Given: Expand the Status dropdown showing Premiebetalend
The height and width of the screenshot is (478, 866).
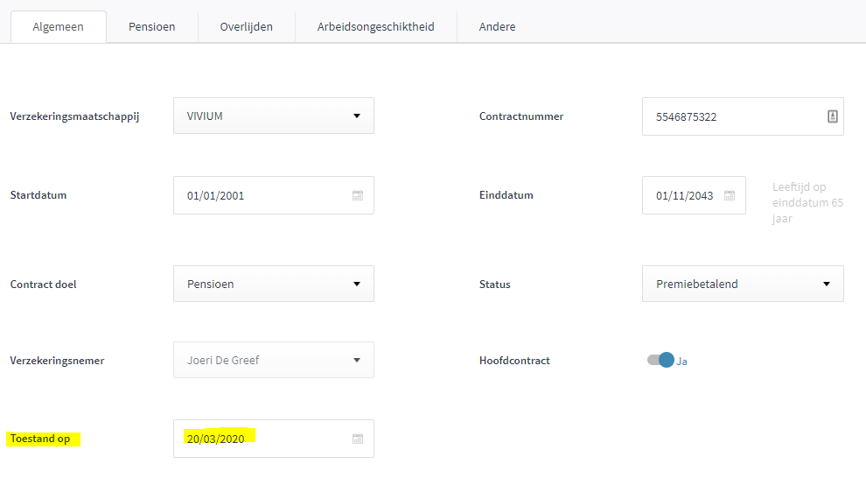Looking at the screenshot, I should (742, 284).
